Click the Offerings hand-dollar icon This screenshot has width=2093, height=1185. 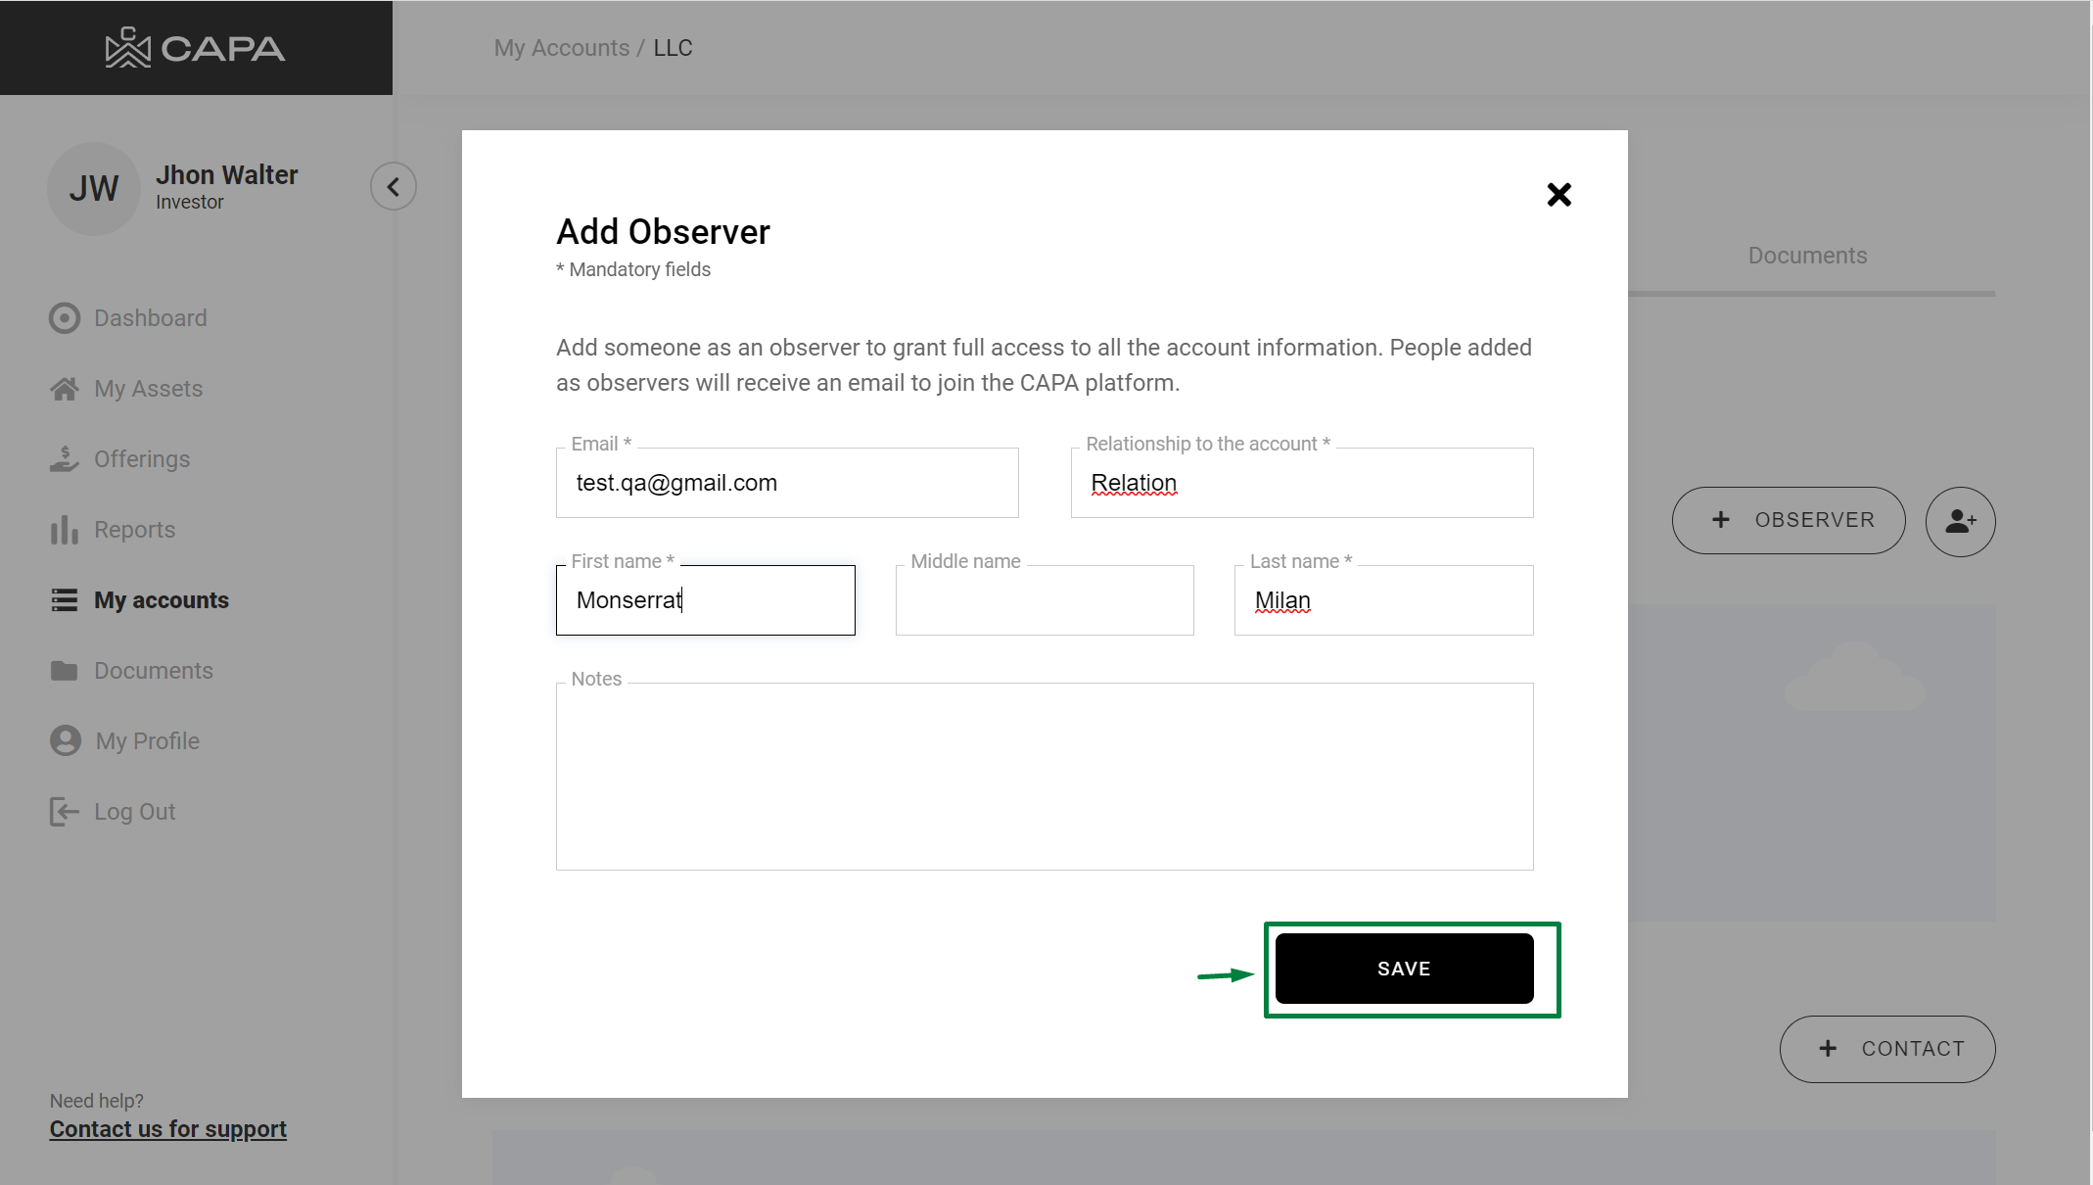[65, 459]
